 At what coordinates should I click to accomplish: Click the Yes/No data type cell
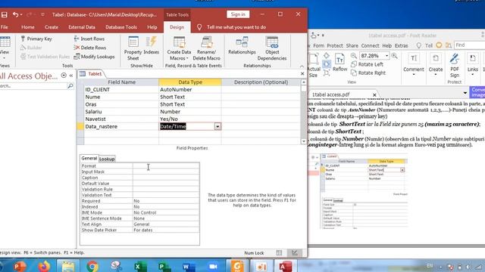[x=190, y=119]
